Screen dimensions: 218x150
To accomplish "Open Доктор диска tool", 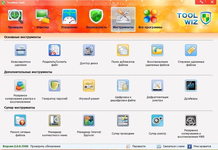I will [x=89, y=51].
